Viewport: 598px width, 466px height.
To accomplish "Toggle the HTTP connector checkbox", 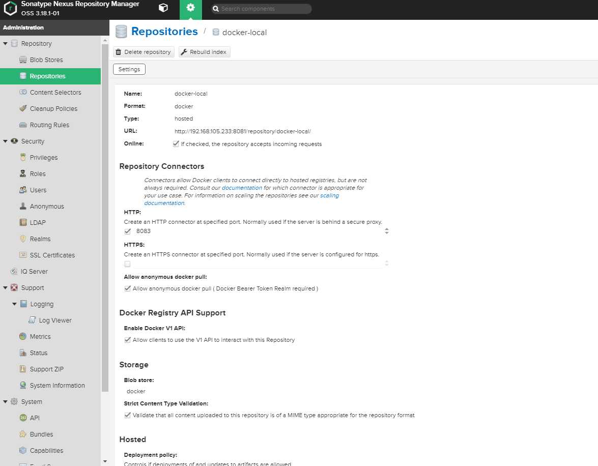I will tap(127, 231).
